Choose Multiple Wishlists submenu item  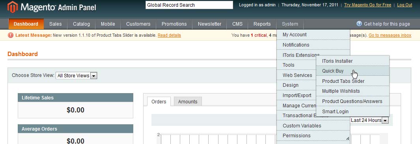pos(353,91)
